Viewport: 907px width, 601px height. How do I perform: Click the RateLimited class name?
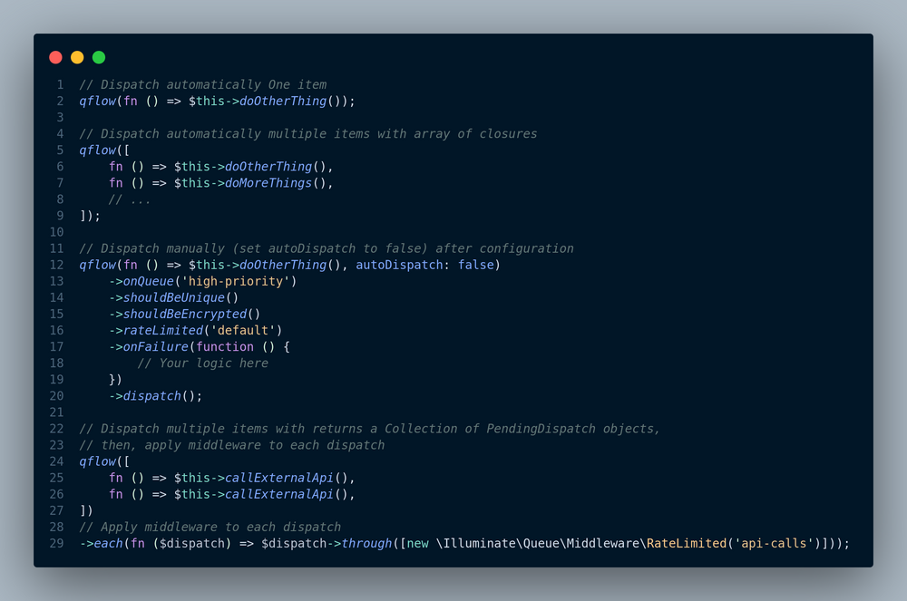click(x=687, y=543)
